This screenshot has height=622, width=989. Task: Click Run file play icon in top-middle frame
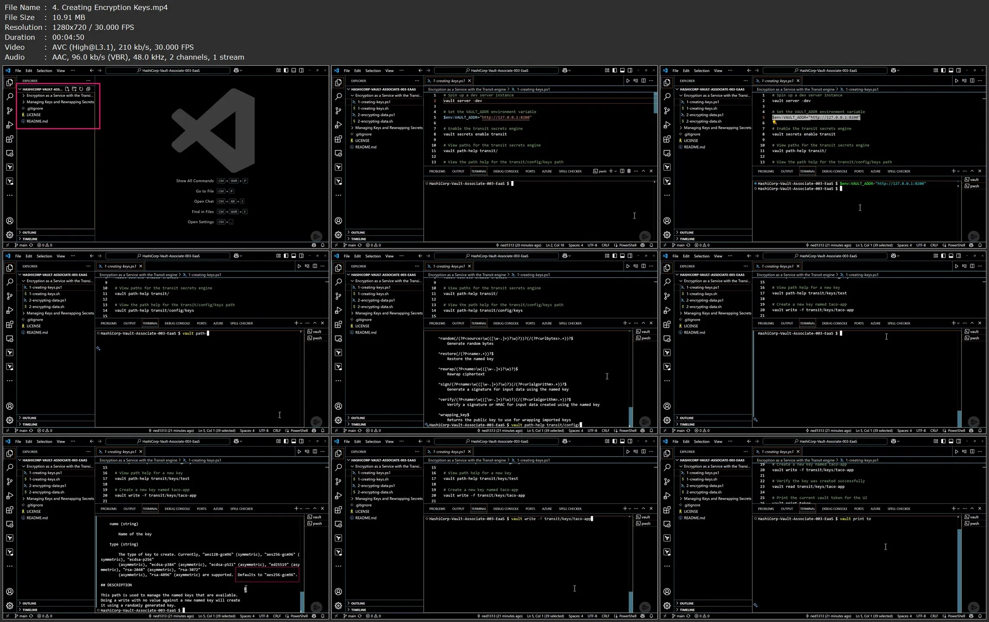point(627,81)
